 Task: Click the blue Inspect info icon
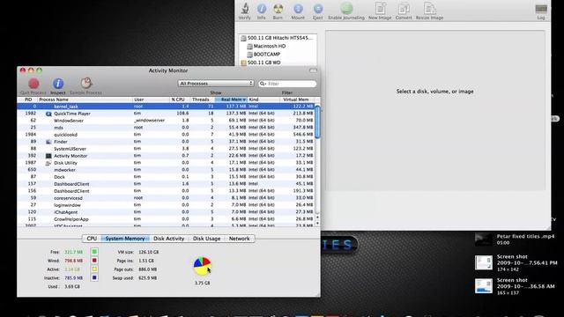(x=58, y=84)
